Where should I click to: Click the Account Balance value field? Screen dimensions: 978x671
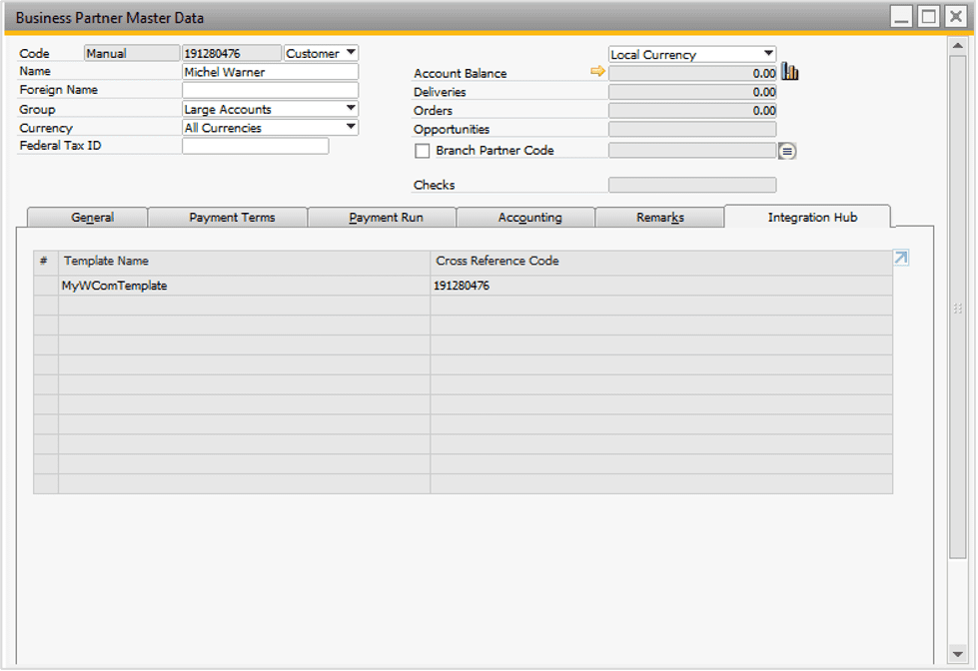(x=692, y=73)
